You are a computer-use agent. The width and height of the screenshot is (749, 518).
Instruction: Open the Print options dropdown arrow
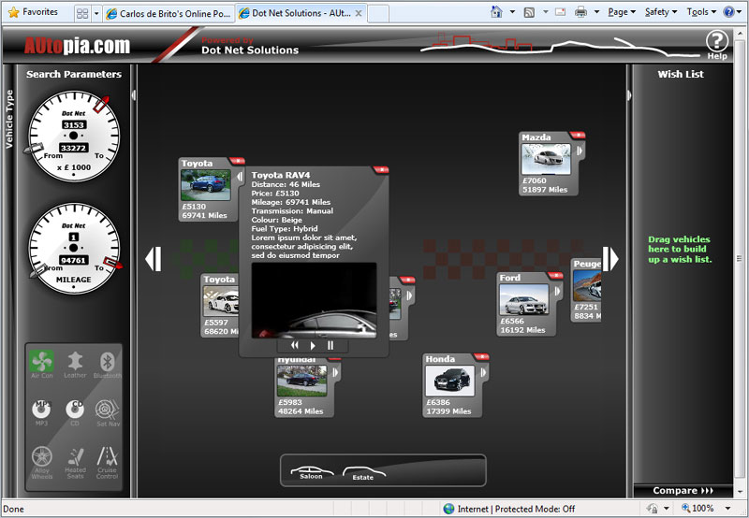(596, 12)
